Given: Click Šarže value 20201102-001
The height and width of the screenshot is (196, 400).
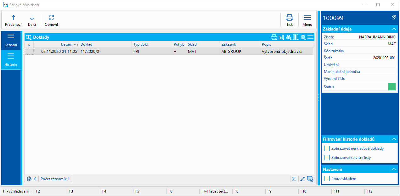Looking at the screenshot, I should click(384, 58).
